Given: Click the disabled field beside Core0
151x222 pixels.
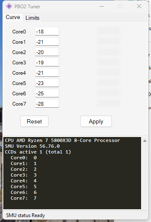Looking at the screenshot, I should click(108, 31).
